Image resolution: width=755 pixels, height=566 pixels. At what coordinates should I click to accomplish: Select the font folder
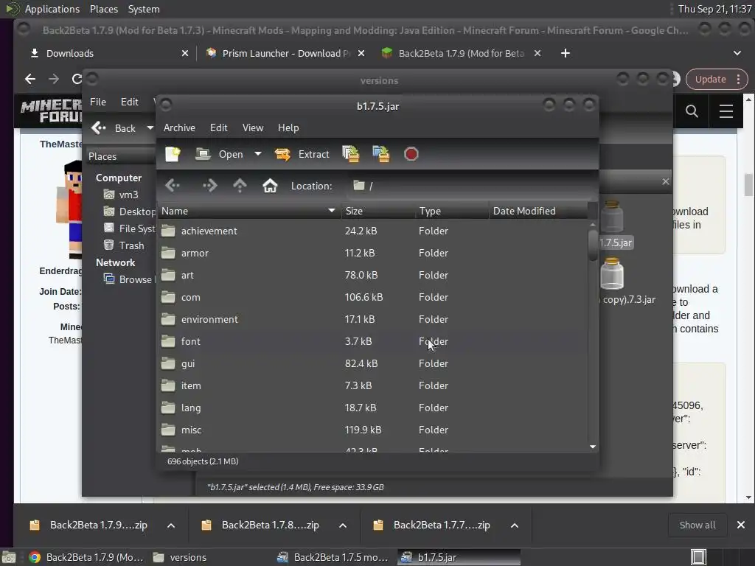point(373,342)
